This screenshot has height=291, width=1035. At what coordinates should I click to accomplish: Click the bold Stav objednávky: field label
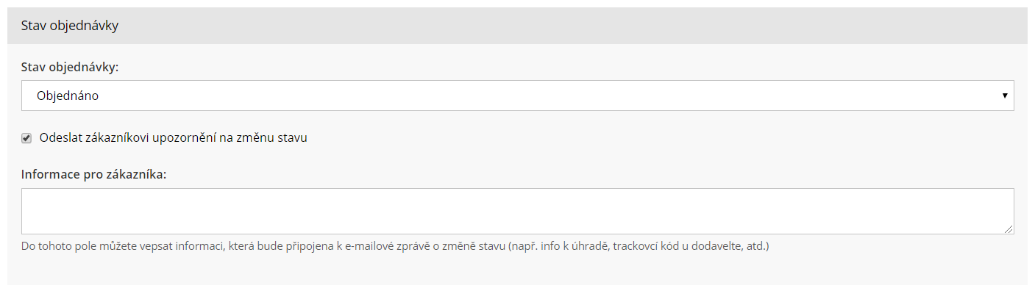click(x=70, y=67)
